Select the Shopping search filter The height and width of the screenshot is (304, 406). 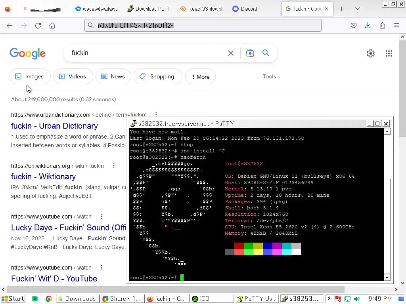(x=157, y=76)
